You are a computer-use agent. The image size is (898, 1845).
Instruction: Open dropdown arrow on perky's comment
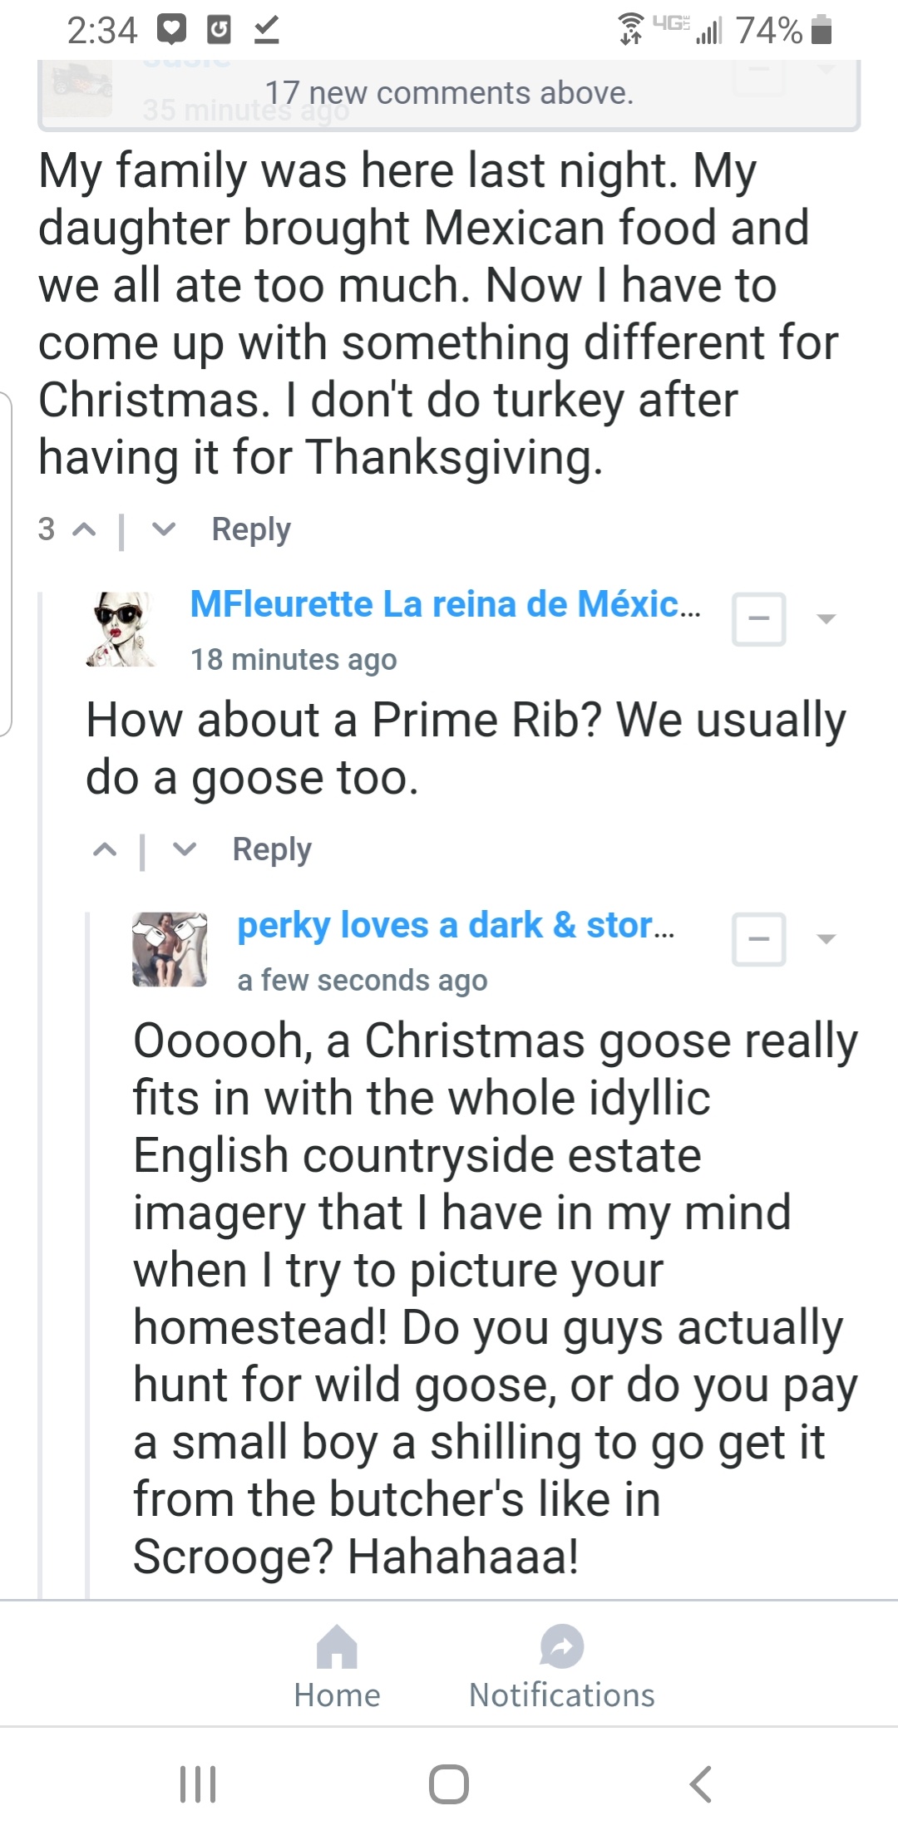click(x=826, y=939)
